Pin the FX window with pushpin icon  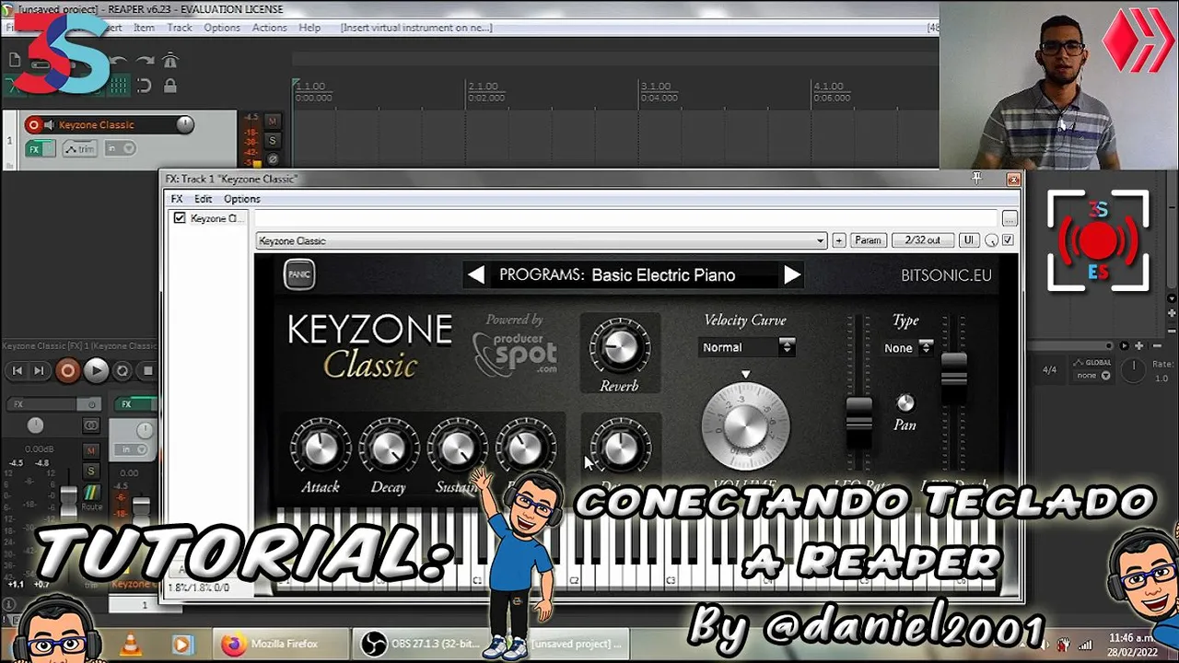(977, 178)
